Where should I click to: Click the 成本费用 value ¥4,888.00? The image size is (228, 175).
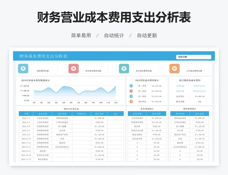pyautogui.click(x=199, y=96)
